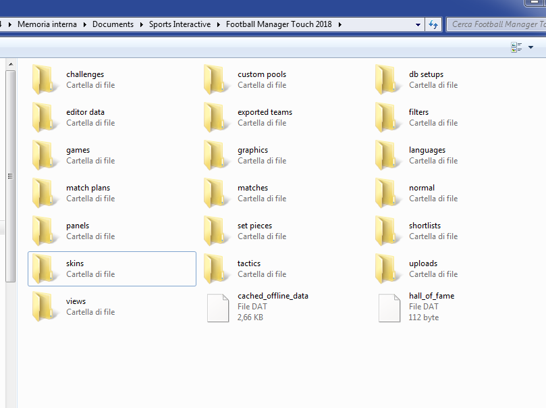Click the shortlists folder icon

coord(387,231)
